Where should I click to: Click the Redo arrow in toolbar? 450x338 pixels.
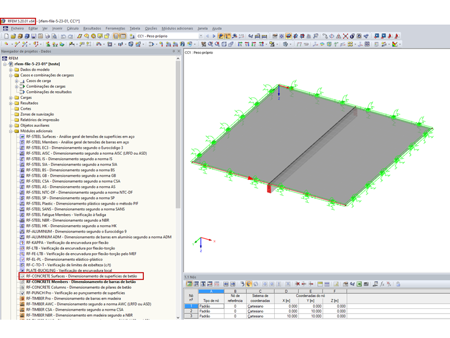click(x=70, y=36)
